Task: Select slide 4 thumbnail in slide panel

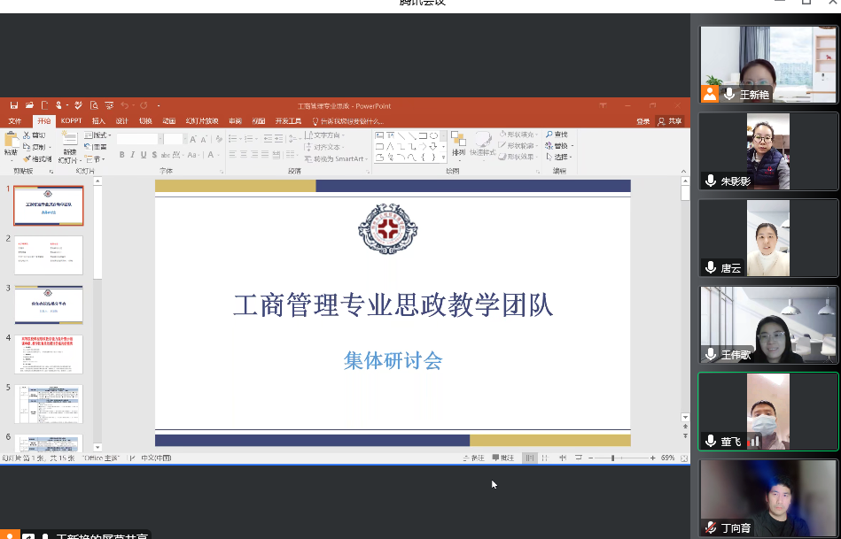Action: 49,354
